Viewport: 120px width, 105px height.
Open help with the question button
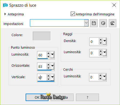click(87, 97)
